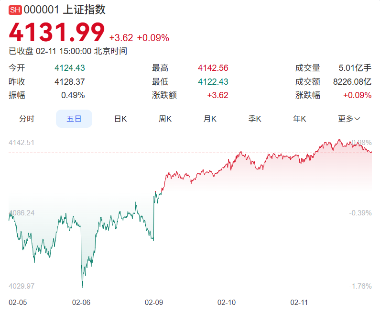
Task: Select the 五日 five-day tab
Action: coord(74,119)
